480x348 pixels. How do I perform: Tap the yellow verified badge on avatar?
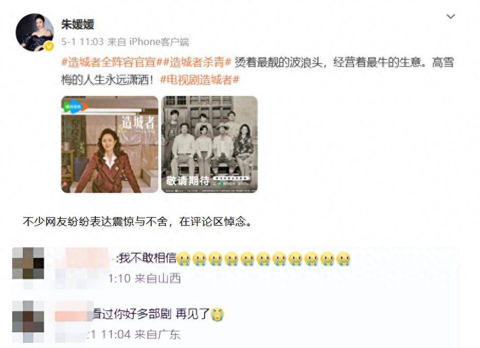pos(49,46)
